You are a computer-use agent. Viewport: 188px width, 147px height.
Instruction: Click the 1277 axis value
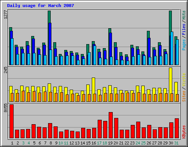pyautogui.click(x=6, y=15)
